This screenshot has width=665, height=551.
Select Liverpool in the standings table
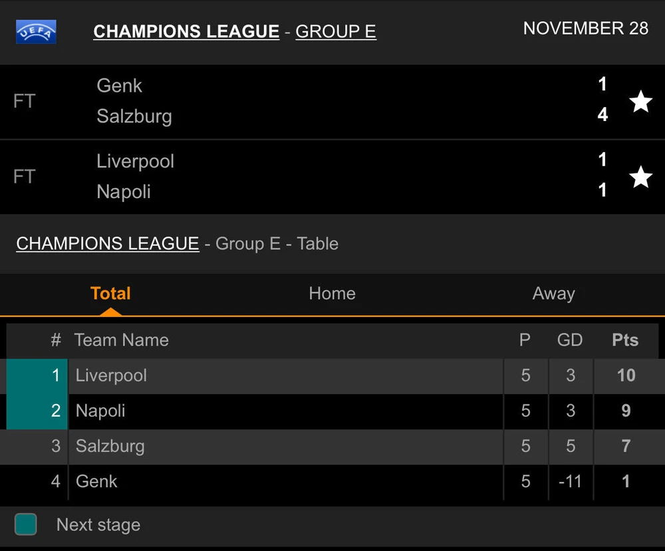(111, 376)
